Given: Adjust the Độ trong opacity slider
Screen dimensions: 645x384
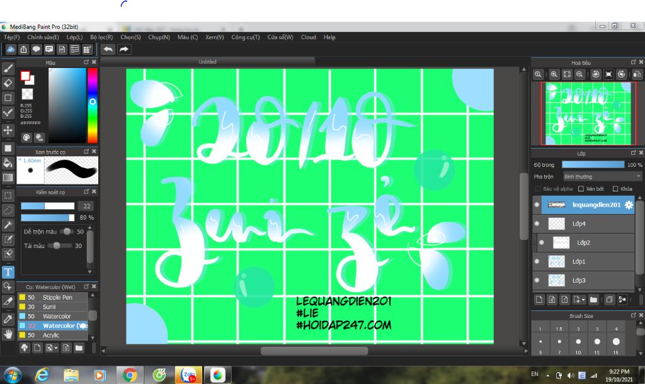Looking at the screenshot, I should [593, 165].
